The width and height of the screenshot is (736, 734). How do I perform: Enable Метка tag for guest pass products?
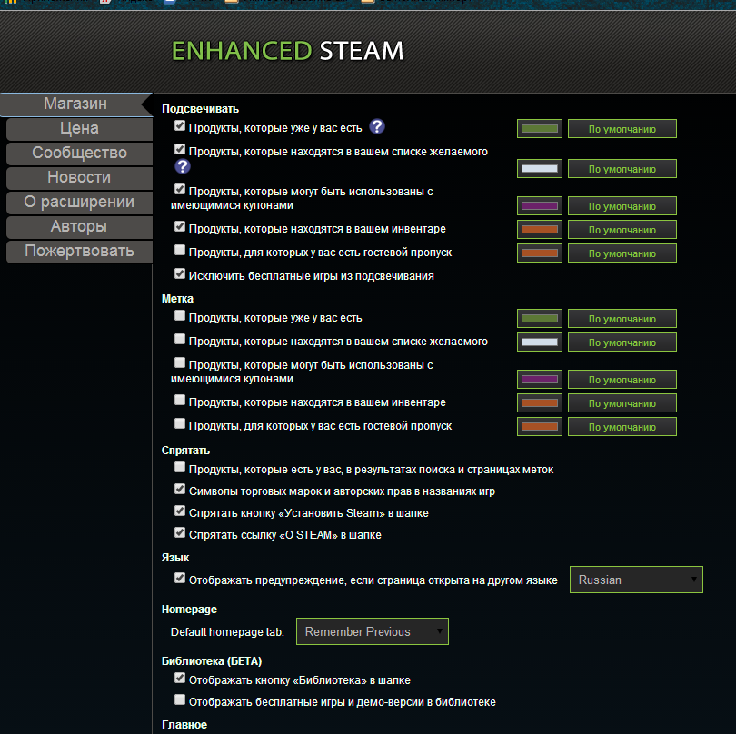point(180,423)
